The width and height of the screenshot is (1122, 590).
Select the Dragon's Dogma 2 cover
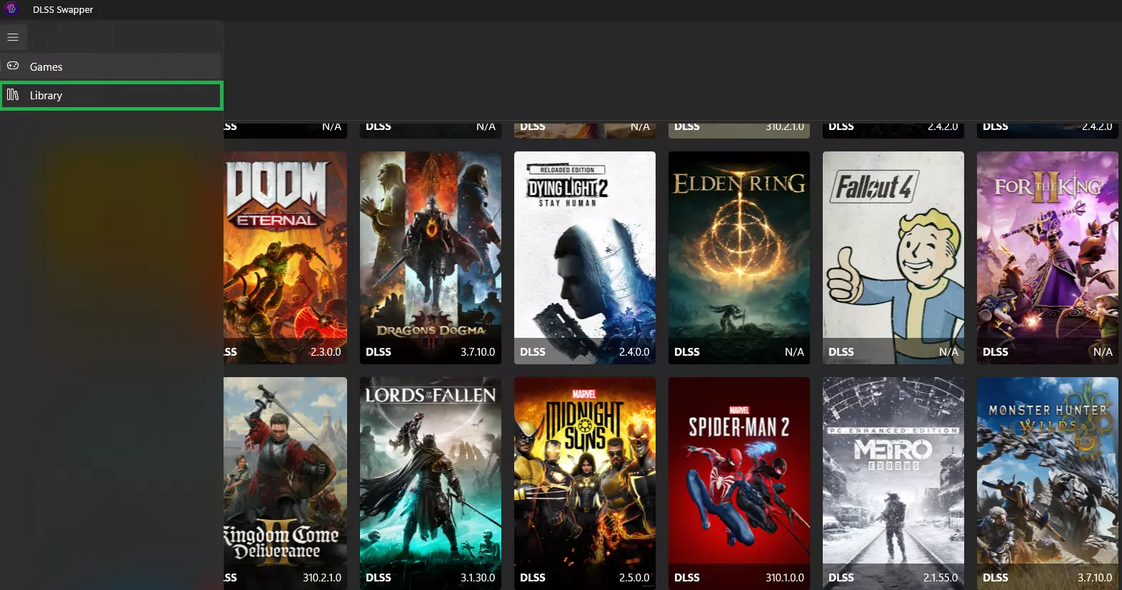(x=431, y=258)
